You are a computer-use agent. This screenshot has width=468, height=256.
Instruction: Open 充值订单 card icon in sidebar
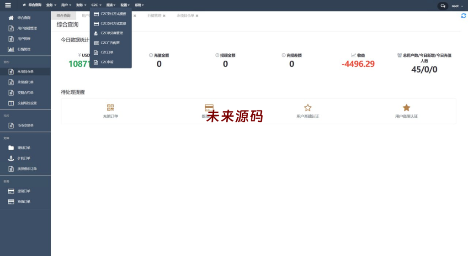[11, 202]
